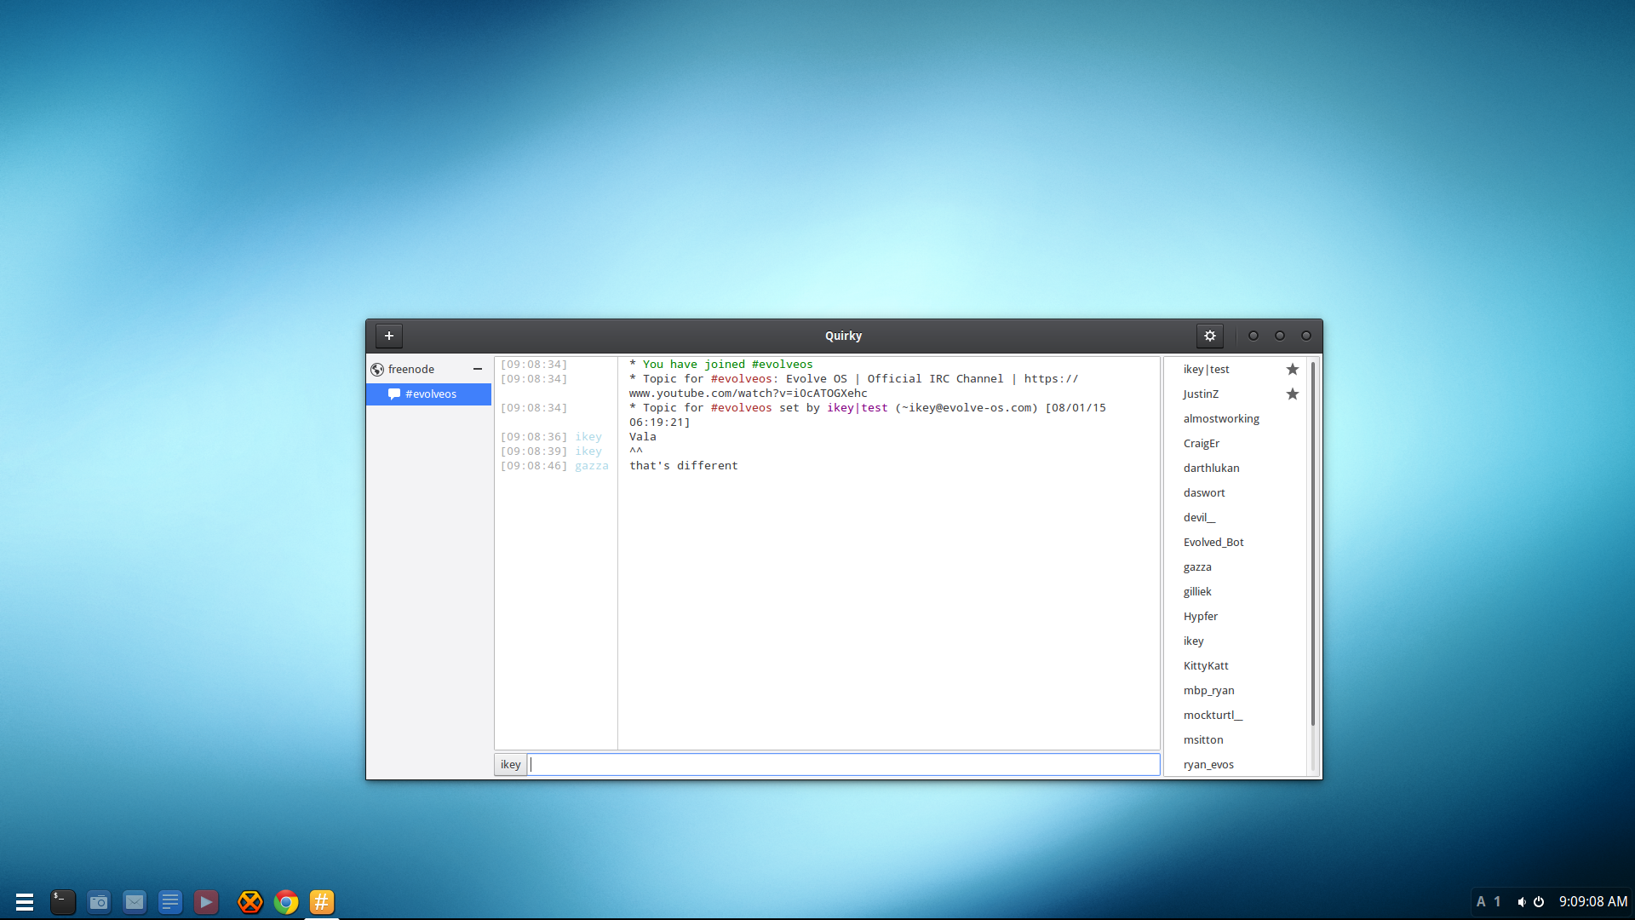Image resolution: width=1635 pixels, height=920 pixels.
Task: Select user ikey in the nick list
Action: coord(1193,641)
